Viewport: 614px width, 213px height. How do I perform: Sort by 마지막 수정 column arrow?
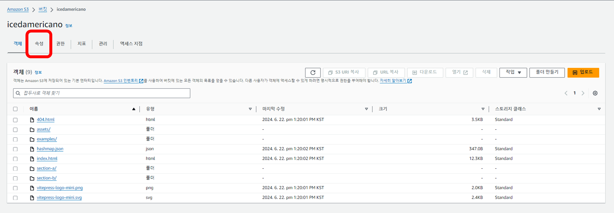click(x=366, y=109)
